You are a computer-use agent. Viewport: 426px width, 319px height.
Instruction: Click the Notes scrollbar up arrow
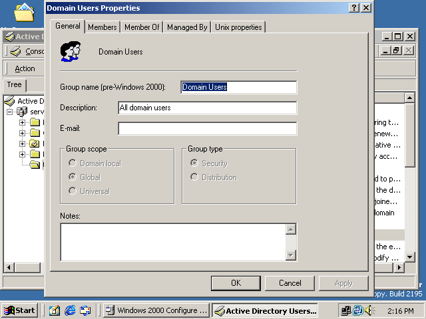[x=291, y=229]
